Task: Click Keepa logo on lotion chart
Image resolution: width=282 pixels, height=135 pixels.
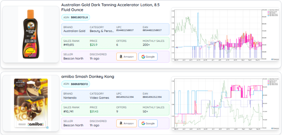Action: click(x=275, y=59)
